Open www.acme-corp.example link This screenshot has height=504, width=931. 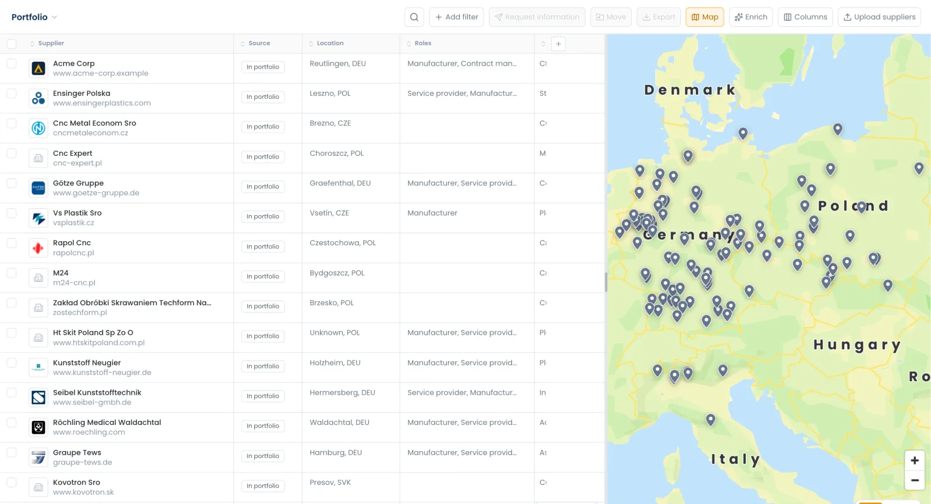pos(101,73)
